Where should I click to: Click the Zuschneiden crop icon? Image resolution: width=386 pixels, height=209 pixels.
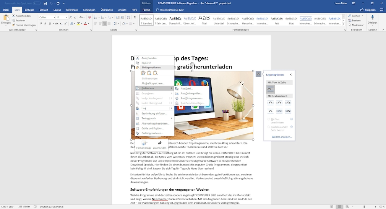coord(160,143)
